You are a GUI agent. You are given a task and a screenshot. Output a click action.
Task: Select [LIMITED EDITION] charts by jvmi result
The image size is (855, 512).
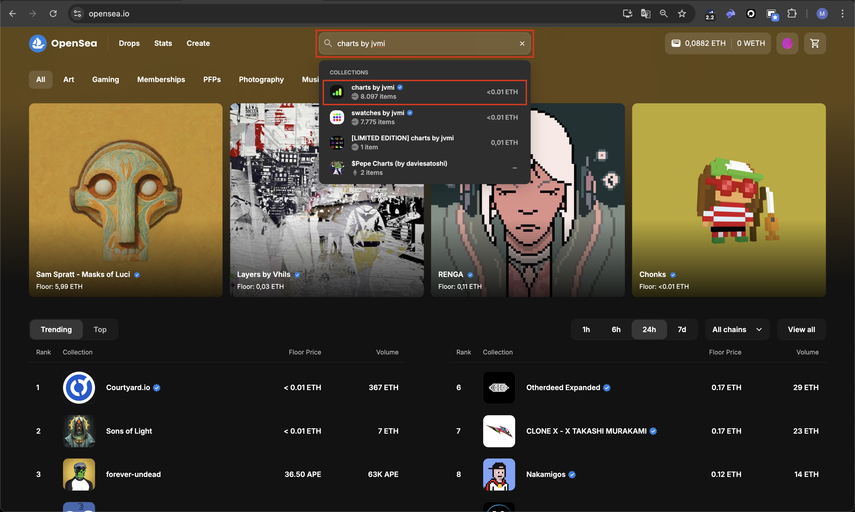[424, 143]
